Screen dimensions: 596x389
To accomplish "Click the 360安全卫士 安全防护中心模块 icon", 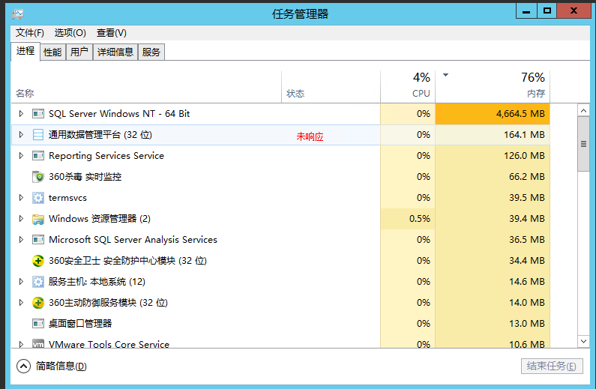I will pos(38,261).
